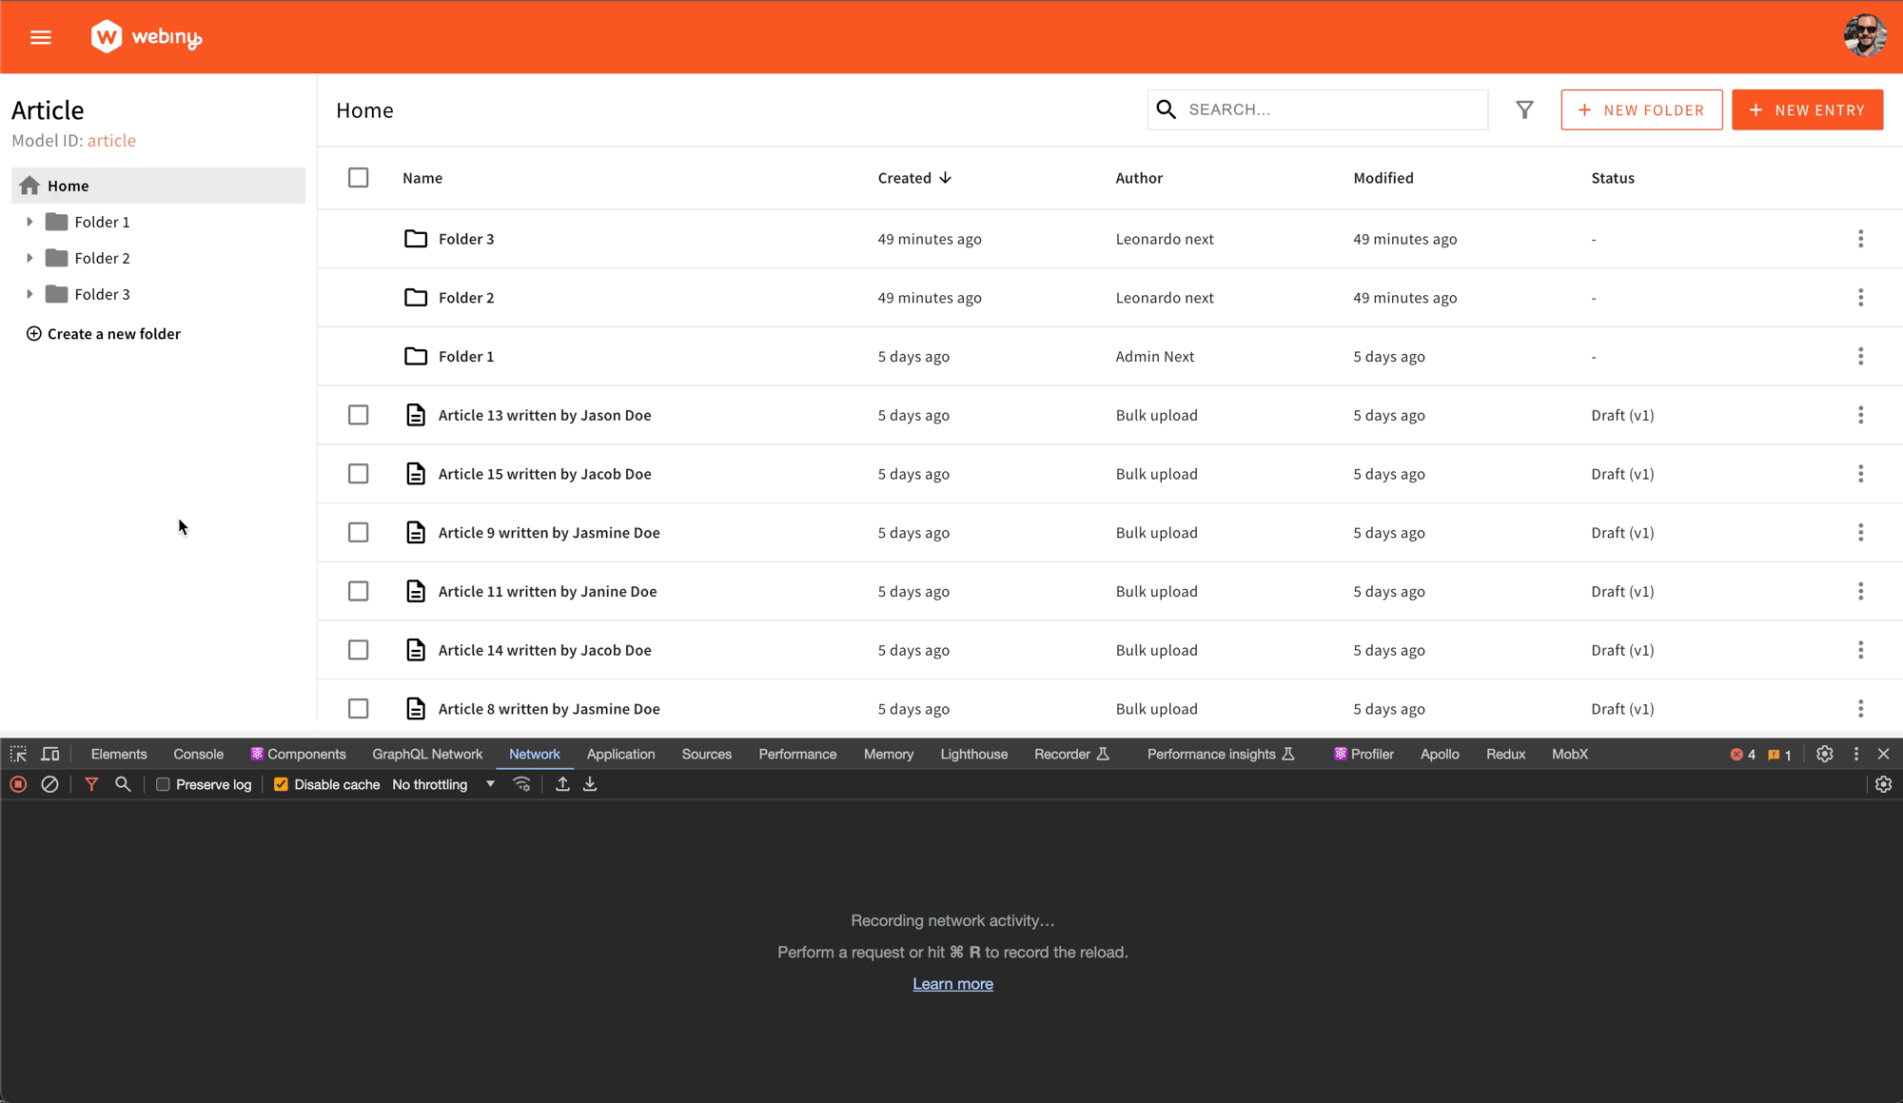1903x1103 pixels.
Task: Enable the Preserve log checkbox
Action: (163, 784)
